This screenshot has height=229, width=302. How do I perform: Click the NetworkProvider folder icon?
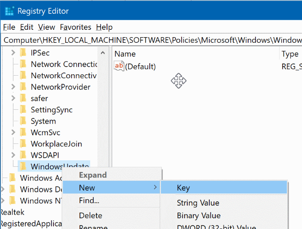pos(23,87)
